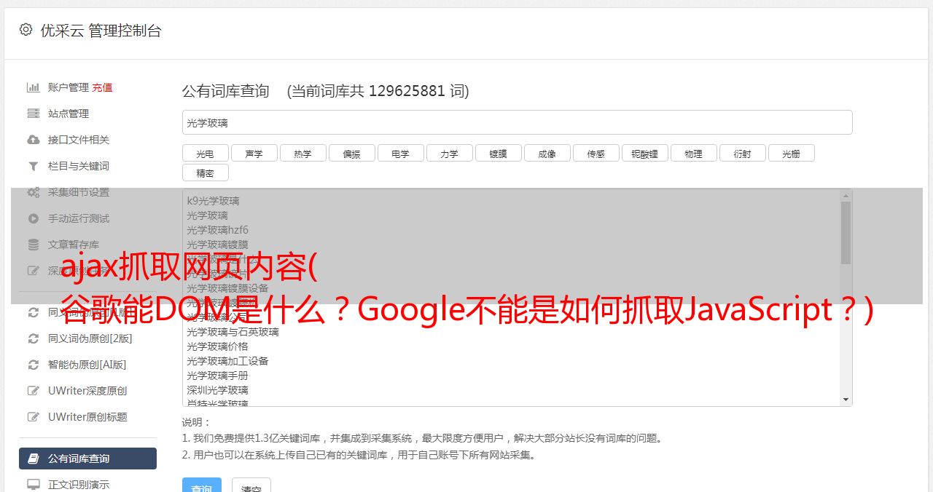Click the 镀膜 tag button

click(x=498, y=153)
